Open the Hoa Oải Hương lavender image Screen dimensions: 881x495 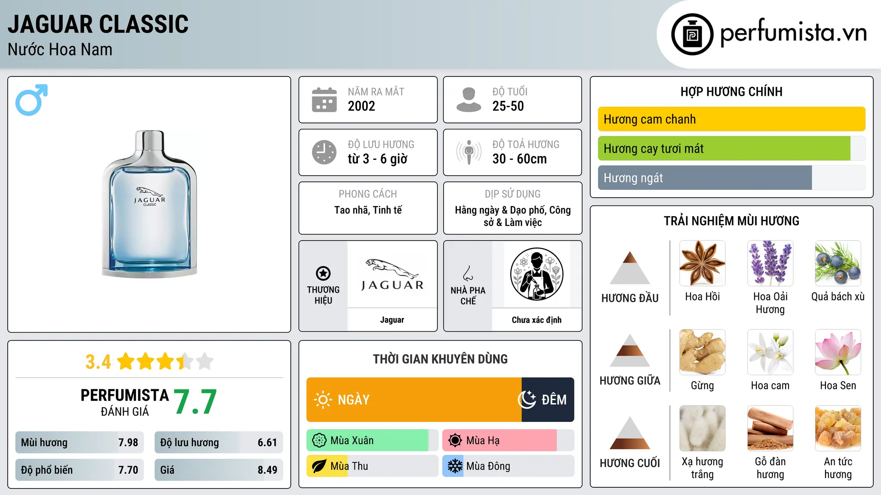770,263
